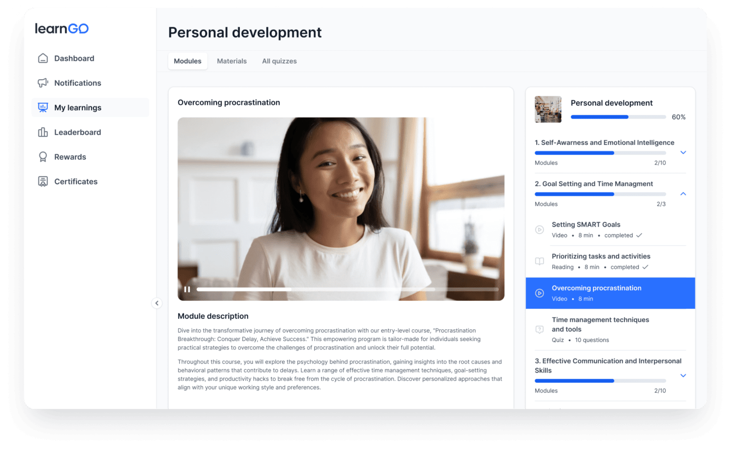Collapse the Goal Setting and Time Managment section
Viewport: 731px width, 449px height.
point(683,194)
